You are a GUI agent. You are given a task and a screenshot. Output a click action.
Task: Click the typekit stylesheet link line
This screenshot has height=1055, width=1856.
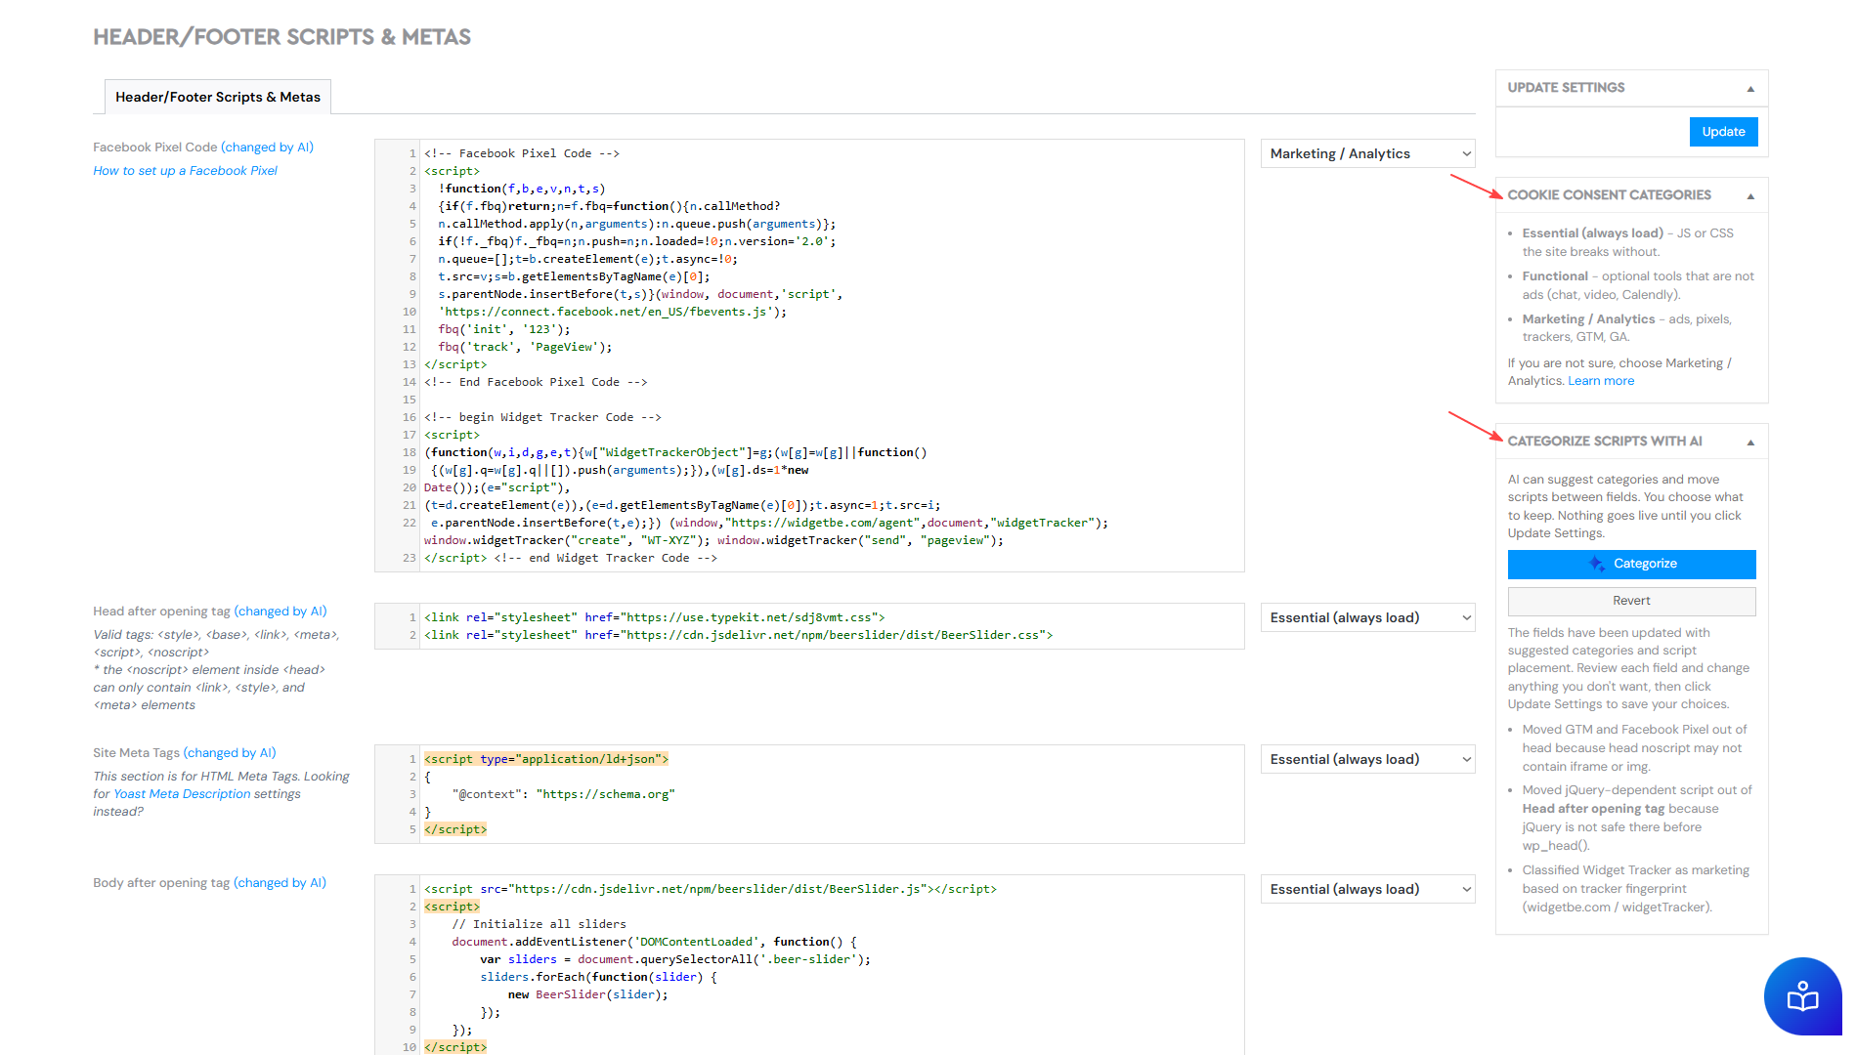click(654, 617)
